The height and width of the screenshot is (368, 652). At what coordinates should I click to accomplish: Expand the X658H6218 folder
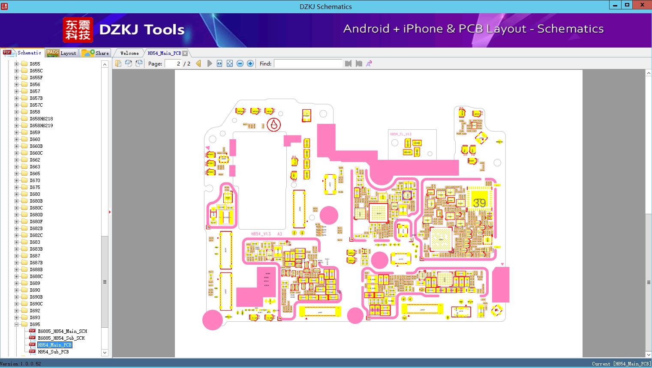[x=16, y=119]
